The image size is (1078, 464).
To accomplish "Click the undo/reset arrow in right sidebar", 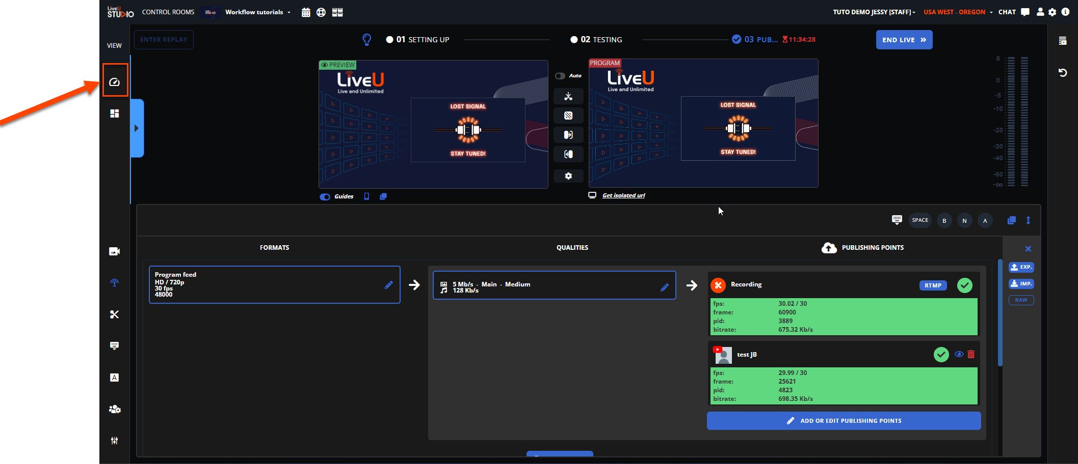I will pyautogui.click(x=1063, y=73).
